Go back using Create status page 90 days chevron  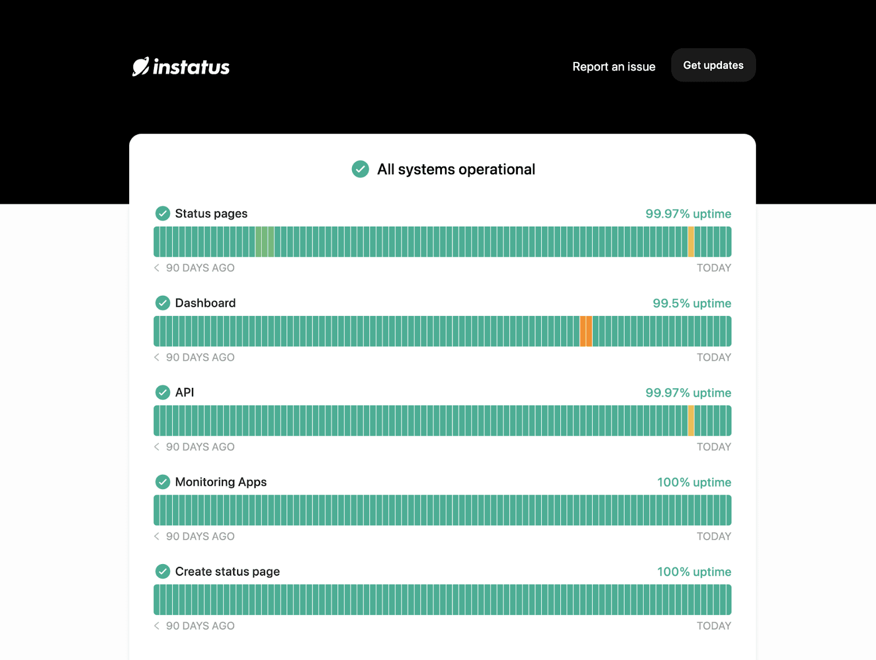coord(157,625)
